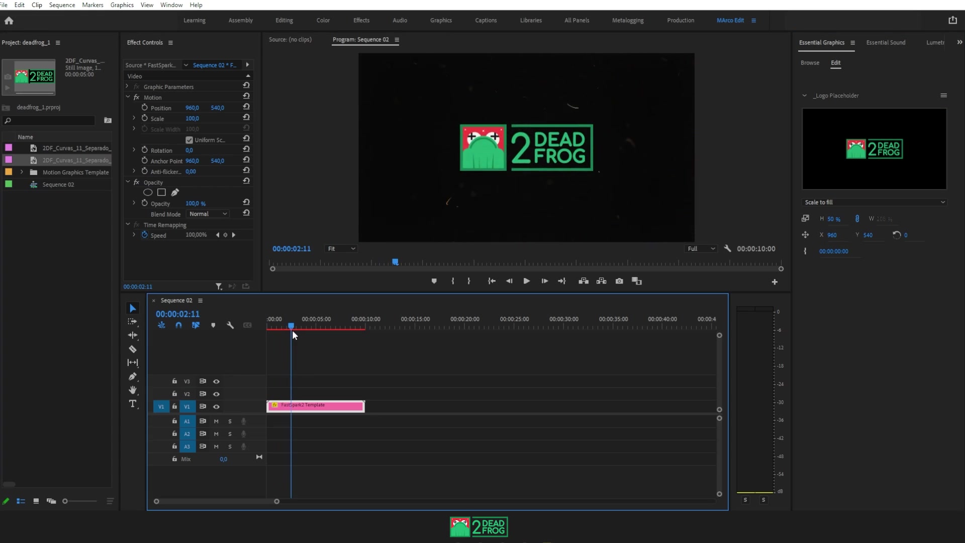The width and height of the screenshot is (965, 543).
Task: Select the Razor tool in toolbar
Action: (132, 349)
